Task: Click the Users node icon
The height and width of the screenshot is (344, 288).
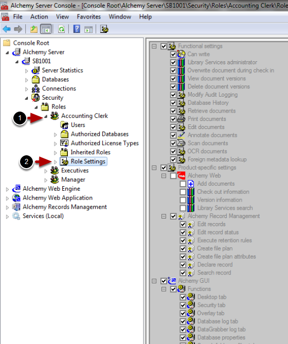Action: (64, 125)
